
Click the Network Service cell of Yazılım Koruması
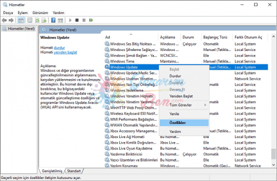248,166
